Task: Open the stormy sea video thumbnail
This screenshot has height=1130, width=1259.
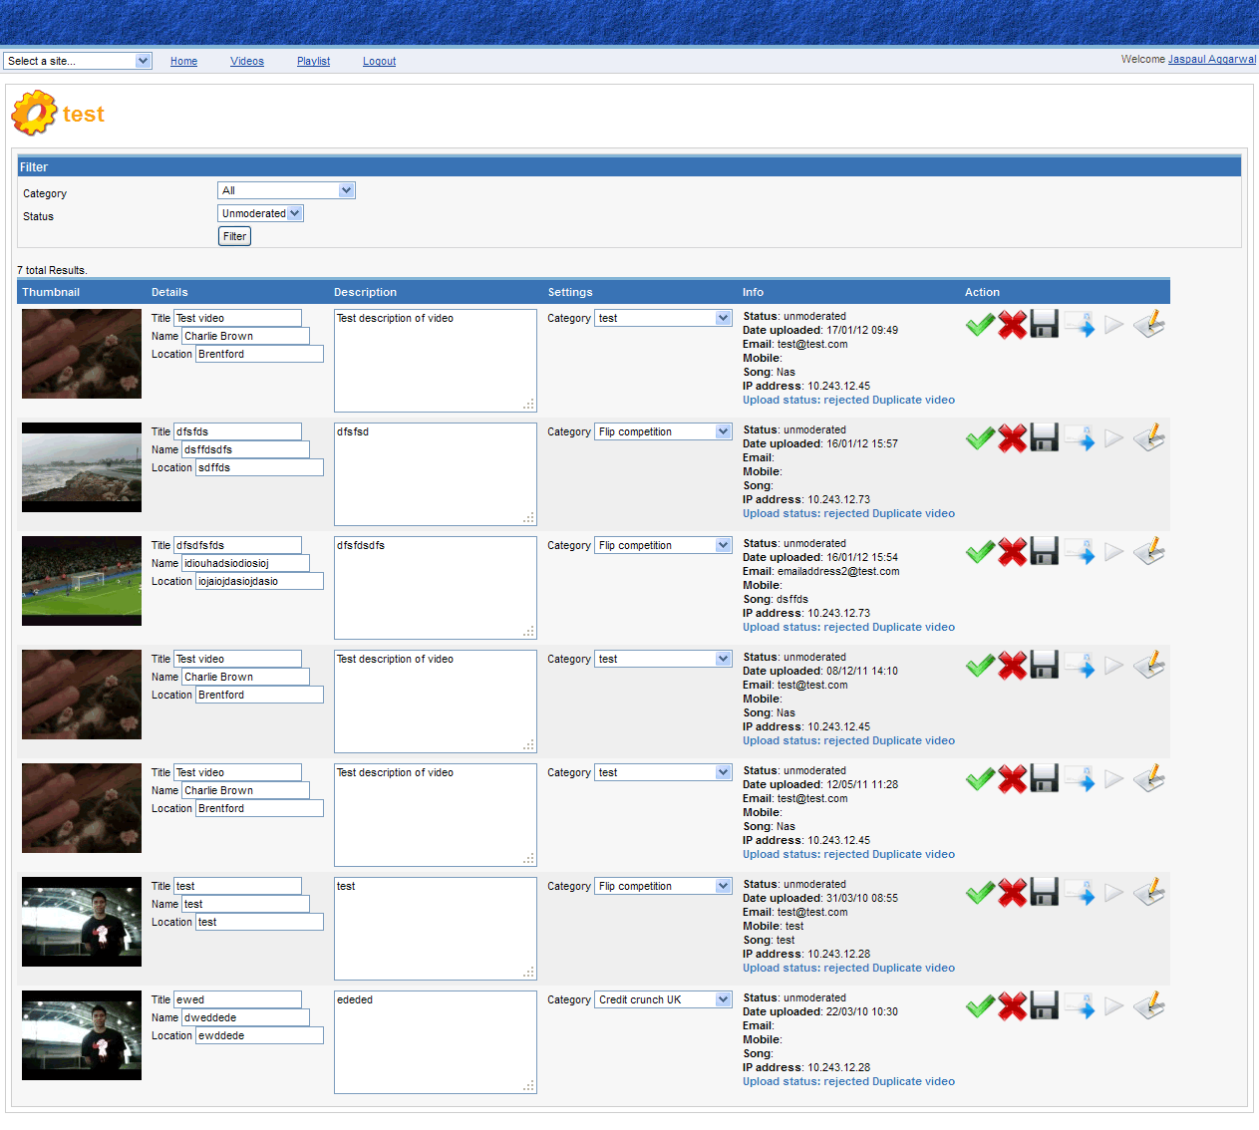Action: [82, 467]
